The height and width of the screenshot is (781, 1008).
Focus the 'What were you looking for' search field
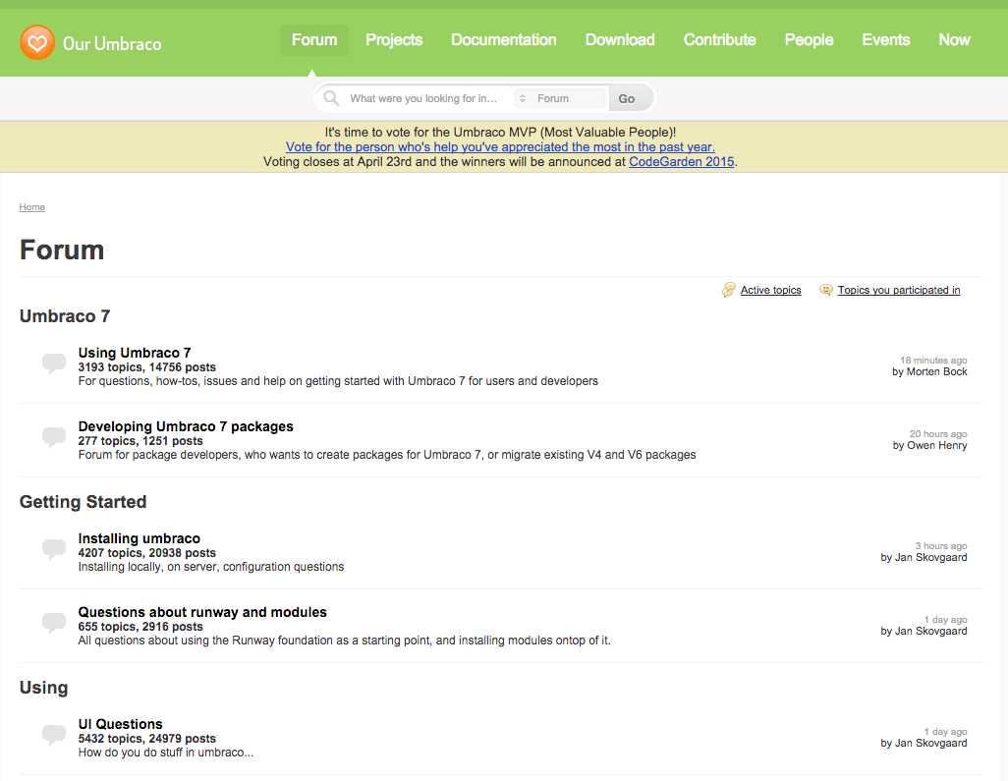click(424, 98)
